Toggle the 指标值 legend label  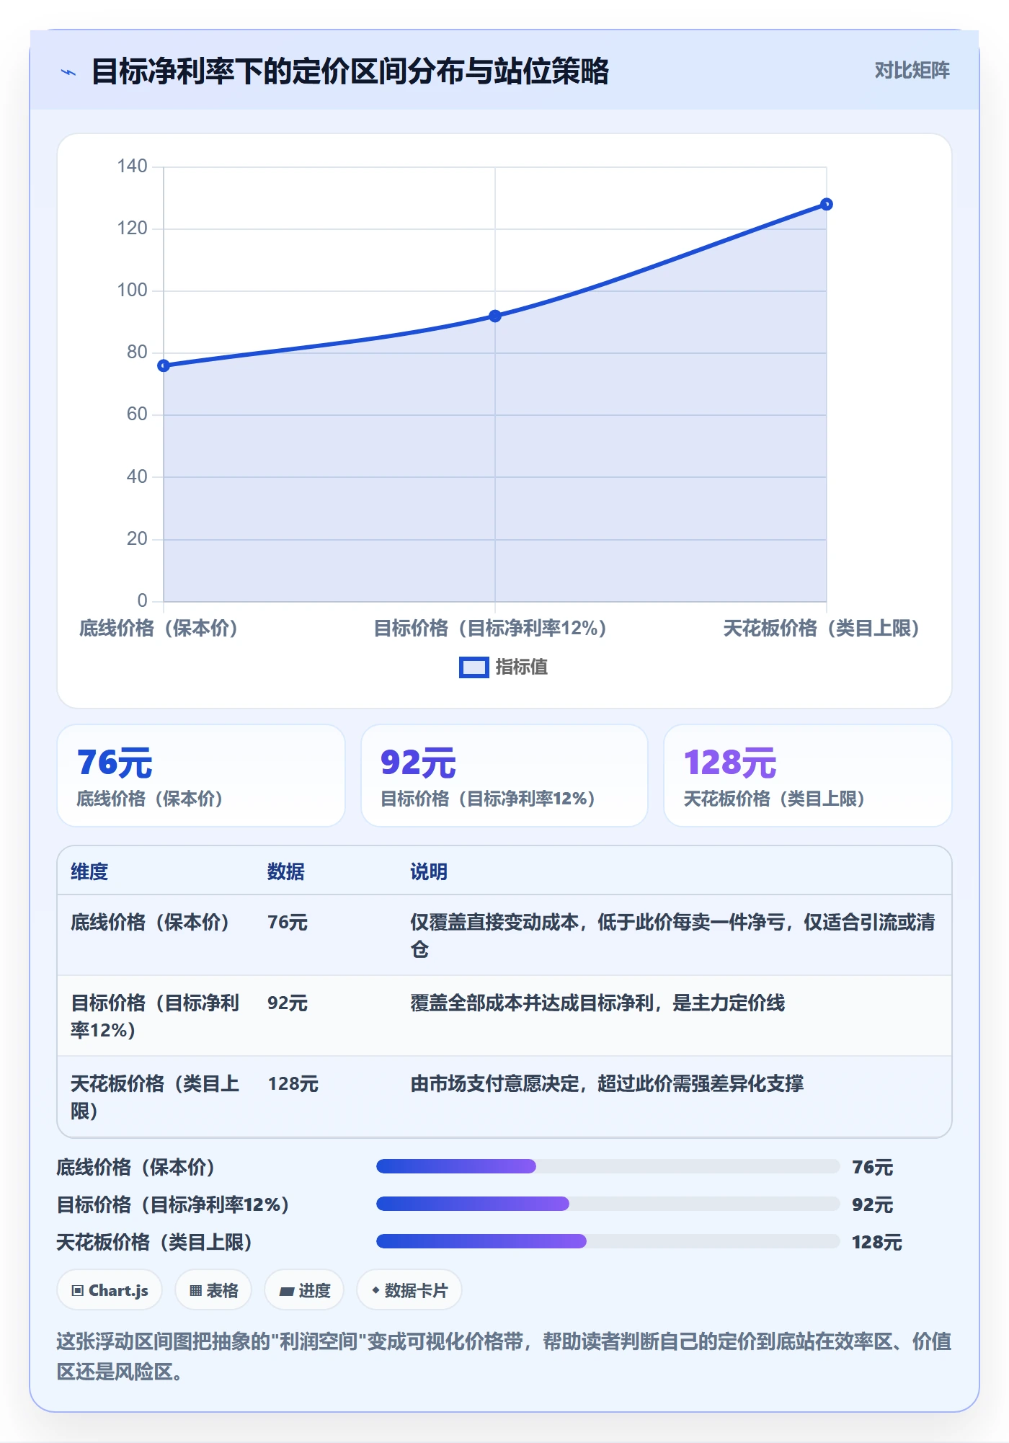click(x=521, y=667)
